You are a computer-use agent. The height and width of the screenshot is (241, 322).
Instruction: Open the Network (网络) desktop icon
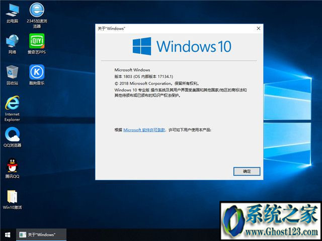[12, 44]
